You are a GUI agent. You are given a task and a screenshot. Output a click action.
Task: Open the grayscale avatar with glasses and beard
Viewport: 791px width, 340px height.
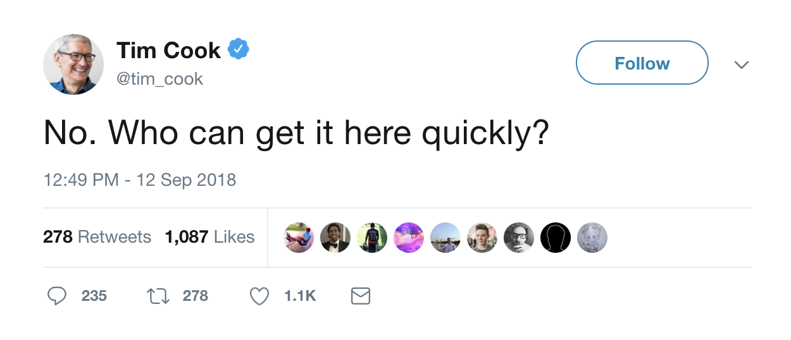point(519,238)
